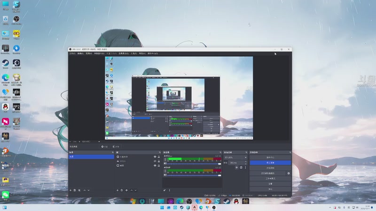This screenshot has width=376, height=211.
Task: Move source down in the Sources dock
Action: (x=136, y=190)
